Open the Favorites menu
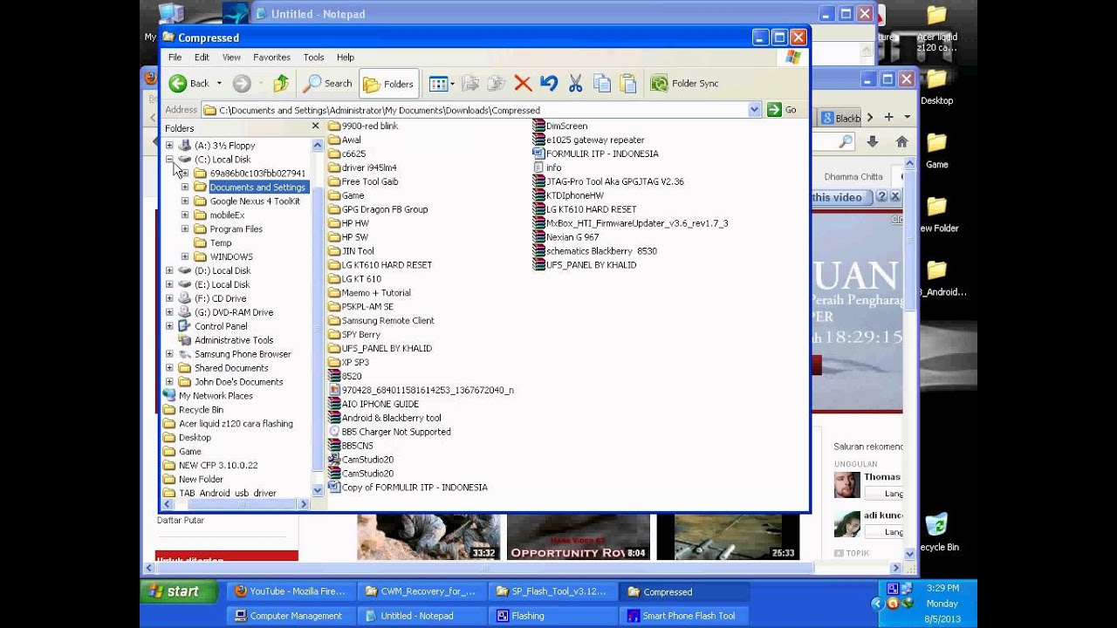 pos(271,58)
